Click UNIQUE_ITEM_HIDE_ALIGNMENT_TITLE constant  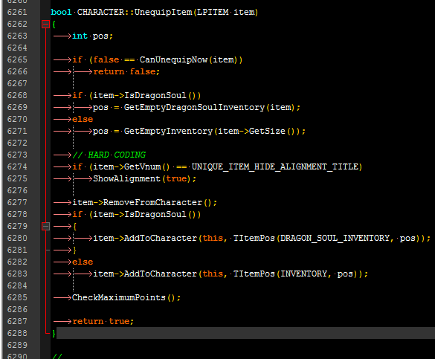tap(275, 166)
